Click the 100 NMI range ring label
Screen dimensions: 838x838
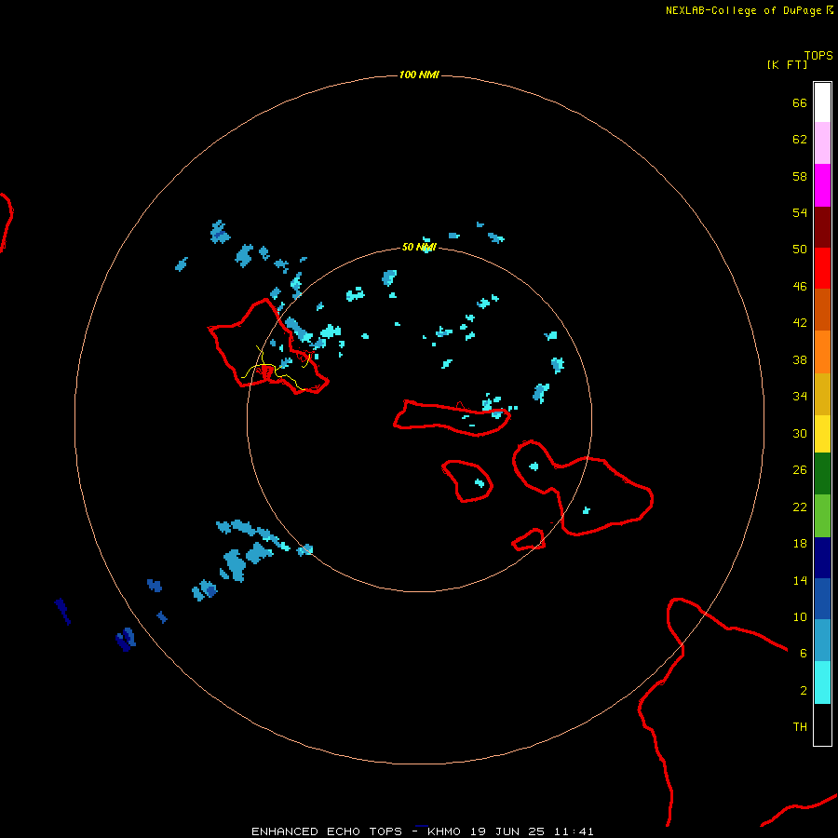point(419,74)
